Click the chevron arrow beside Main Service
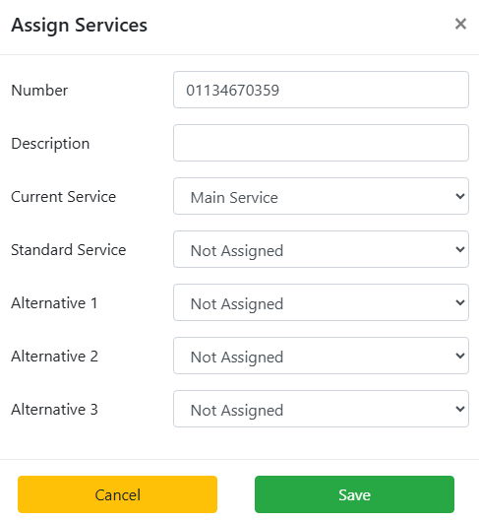Screen dimensions: 479x521 click(460, 196)
